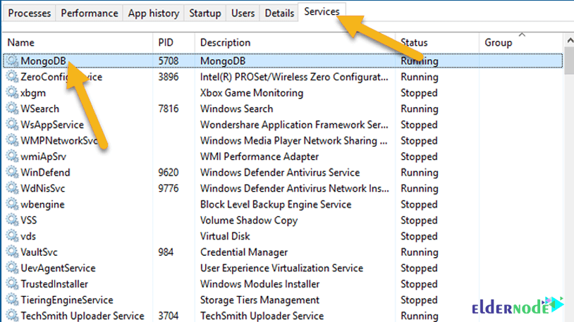This screenshot has width=574, height=322.
Task: Click the Xbox Game Monitoring description
Action: pos(252,93)
